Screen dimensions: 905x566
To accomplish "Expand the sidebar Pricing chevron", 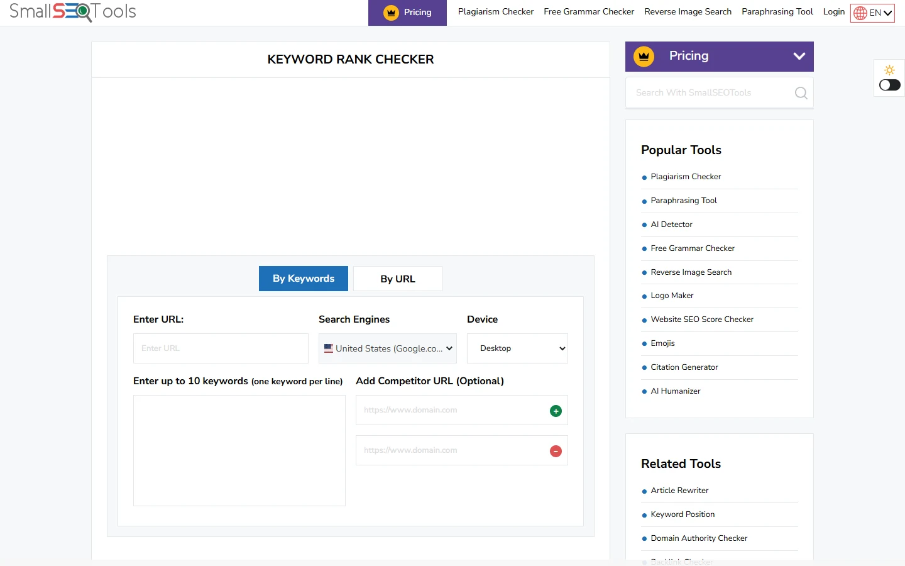I will (799, 56).
